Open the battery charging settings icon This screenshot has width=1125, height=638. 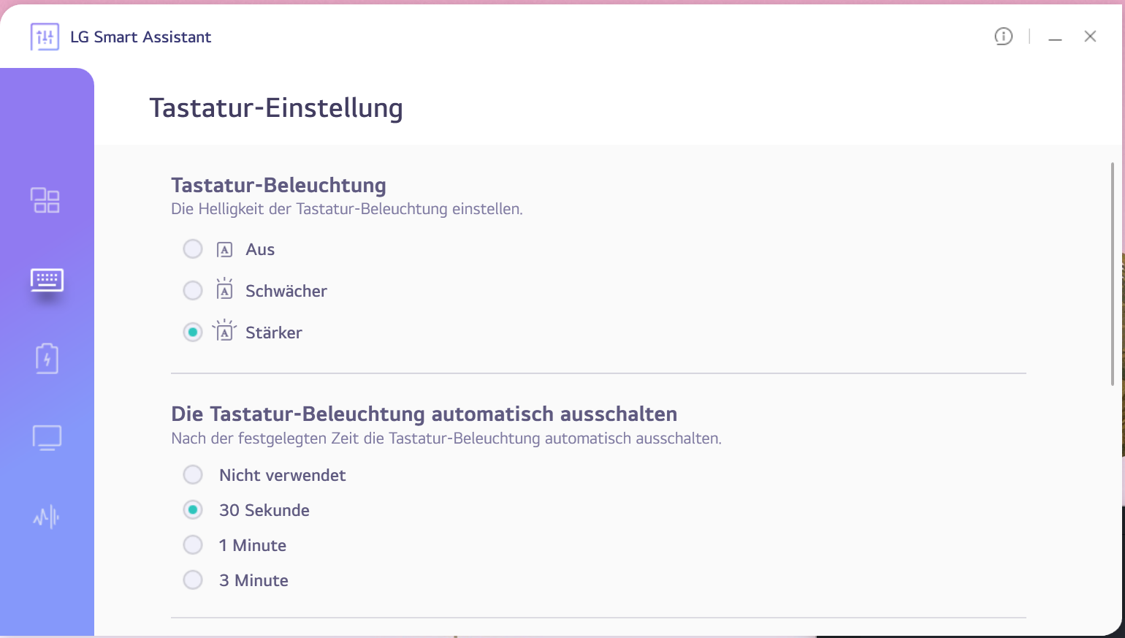47,359
